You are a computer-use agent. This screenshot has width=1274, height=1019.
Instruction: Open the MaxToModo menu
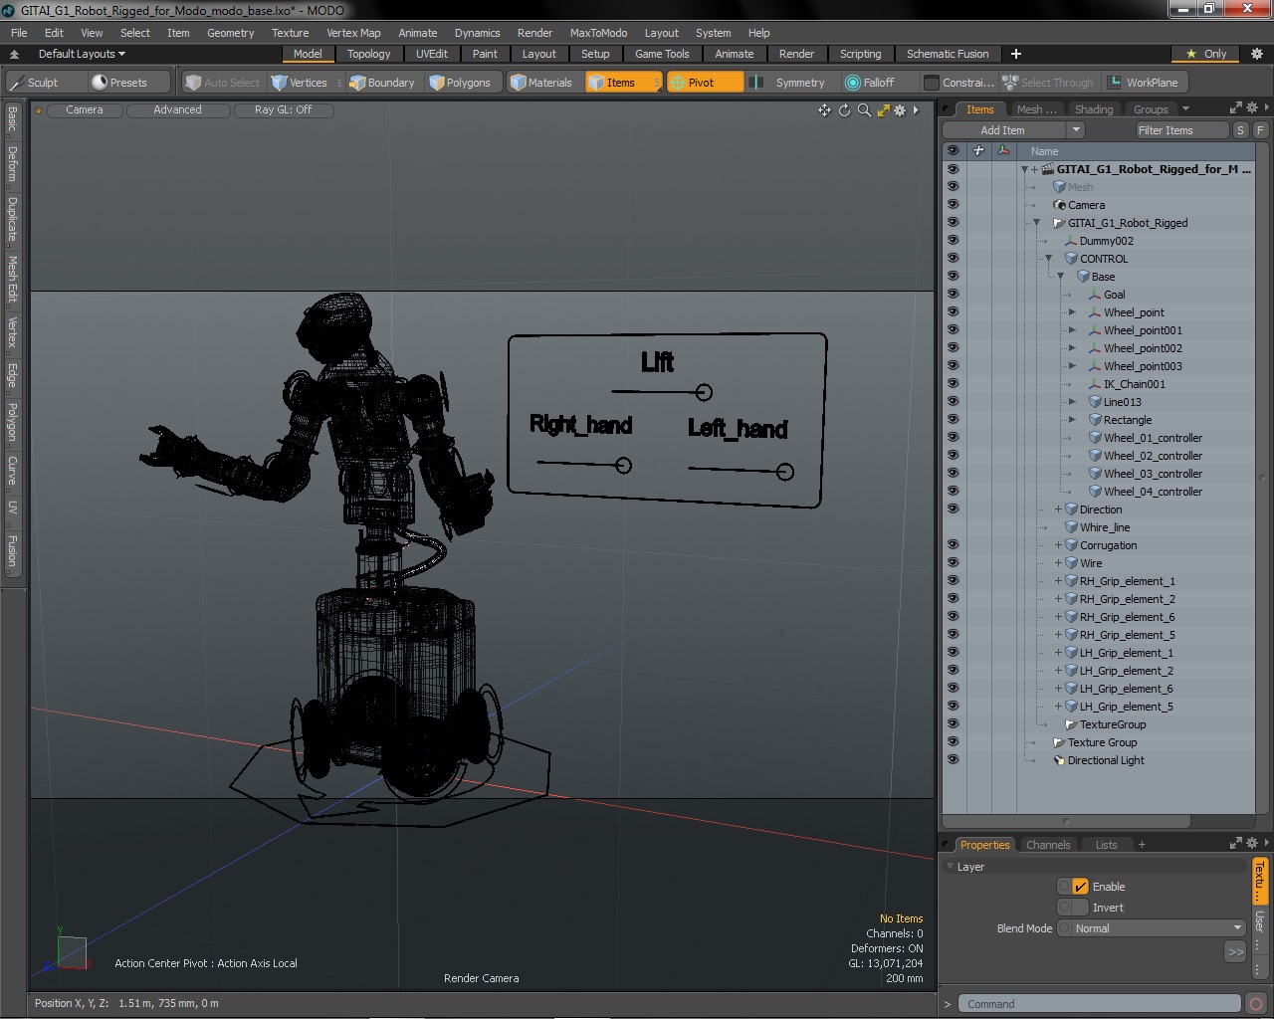pos(598,33)
